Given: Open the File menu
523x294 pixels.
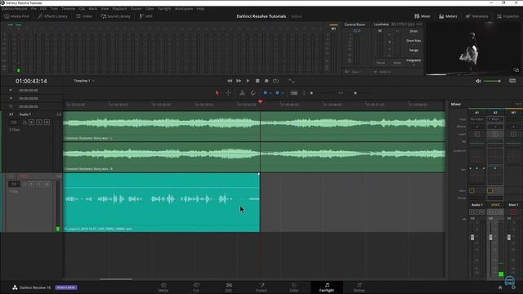Looking at the screenshot, I should click(34, 9).
